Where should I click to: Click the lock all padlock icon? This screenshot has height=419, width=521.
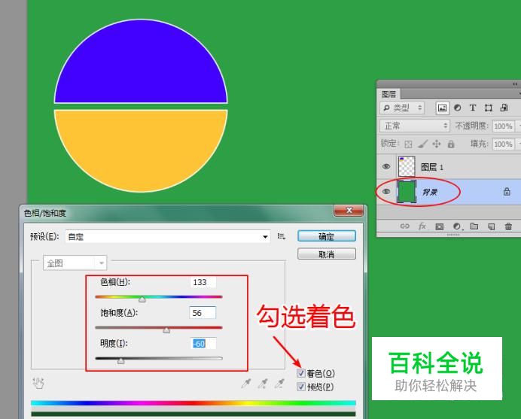tap(451, 144)
